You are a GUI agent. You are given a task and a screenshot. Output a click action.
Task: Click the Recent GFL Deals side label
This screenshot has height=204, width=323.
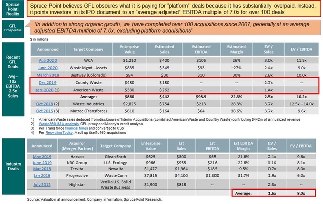coord(13,79)
